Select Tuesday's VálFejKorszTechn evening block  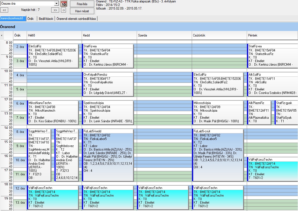(108, 198)
